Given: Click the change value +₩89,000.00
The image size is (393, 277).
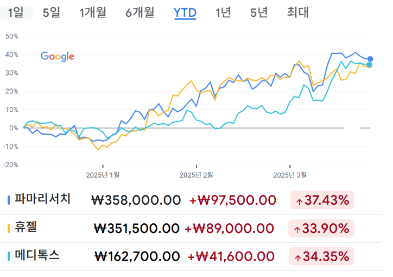Looking at the screenshot, I should 229,228.
